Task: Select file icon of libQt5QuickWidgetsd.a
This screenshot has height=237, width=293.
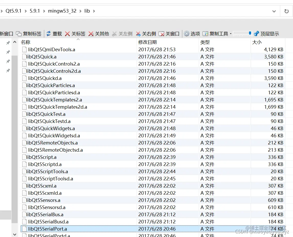Action: tap(24, 136)
